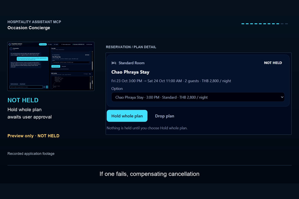Viewport: 299px width, 199px height.
Task: Click the Occasion Concierge title
Action: (x=29, y=28)
